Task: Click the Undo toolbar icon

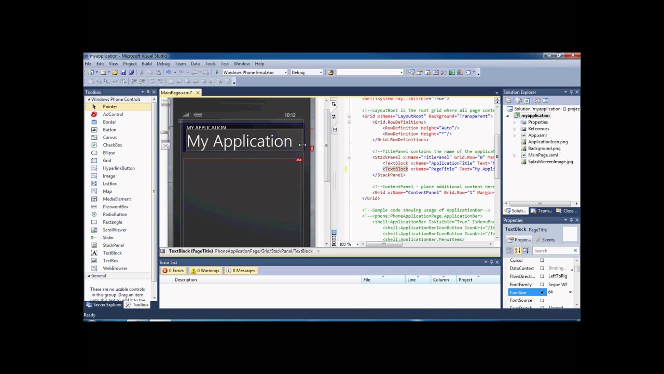Action: [x=169, y=72]
